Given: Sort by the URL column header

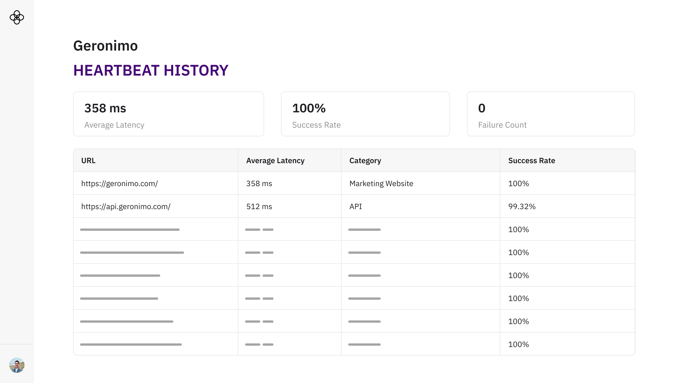Looking at the screenshot, I should pyautogui.click(x=88, y=161).
